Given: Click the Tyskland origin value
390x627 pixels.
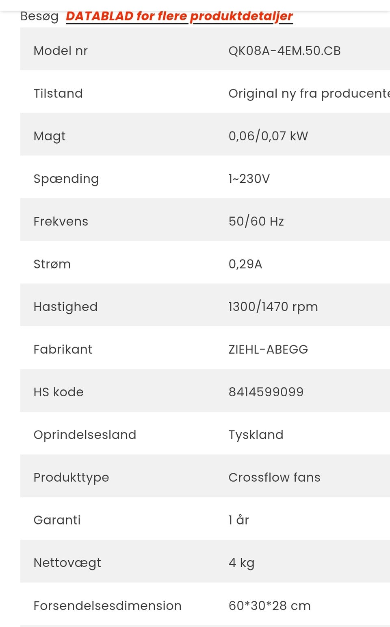Looking at the screenshot, I should point(256,435).
